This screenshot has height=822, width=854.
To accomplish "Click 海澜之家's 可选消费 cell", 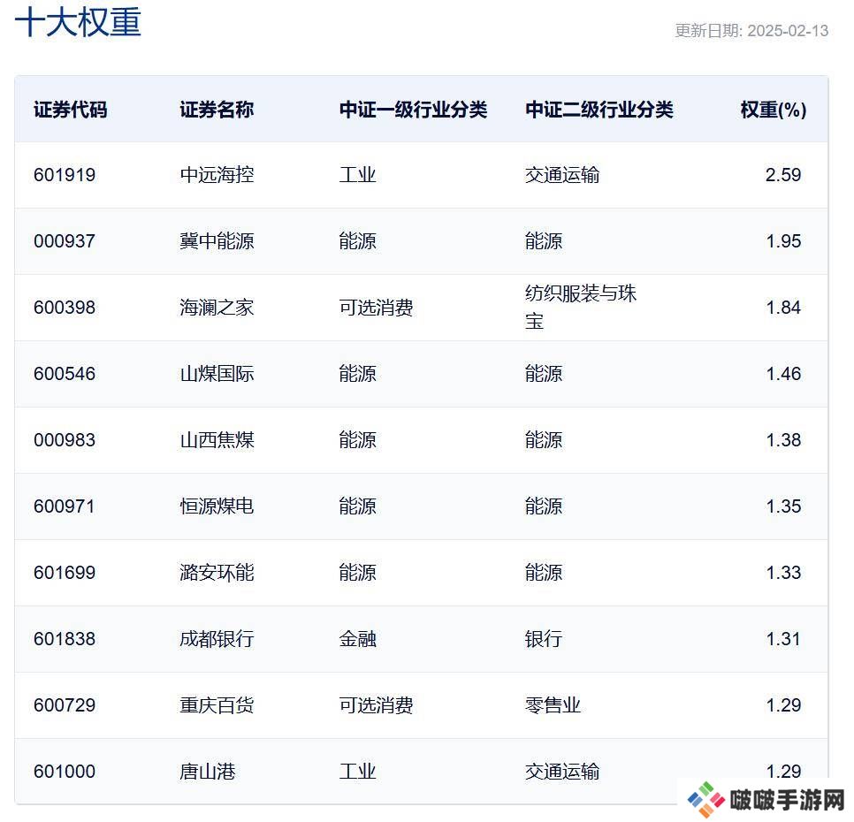I will pyautogui.click(x=376, y=308).
